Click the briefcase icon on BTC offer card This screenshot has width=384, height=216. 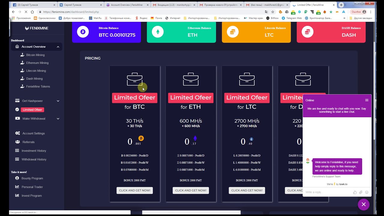(135, 79)
